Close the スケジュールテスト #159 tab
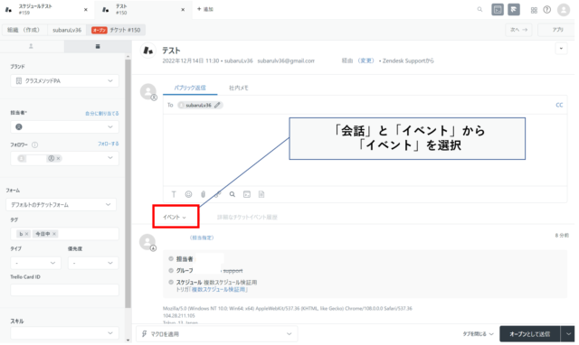579x345 pixels. point(86,10)
